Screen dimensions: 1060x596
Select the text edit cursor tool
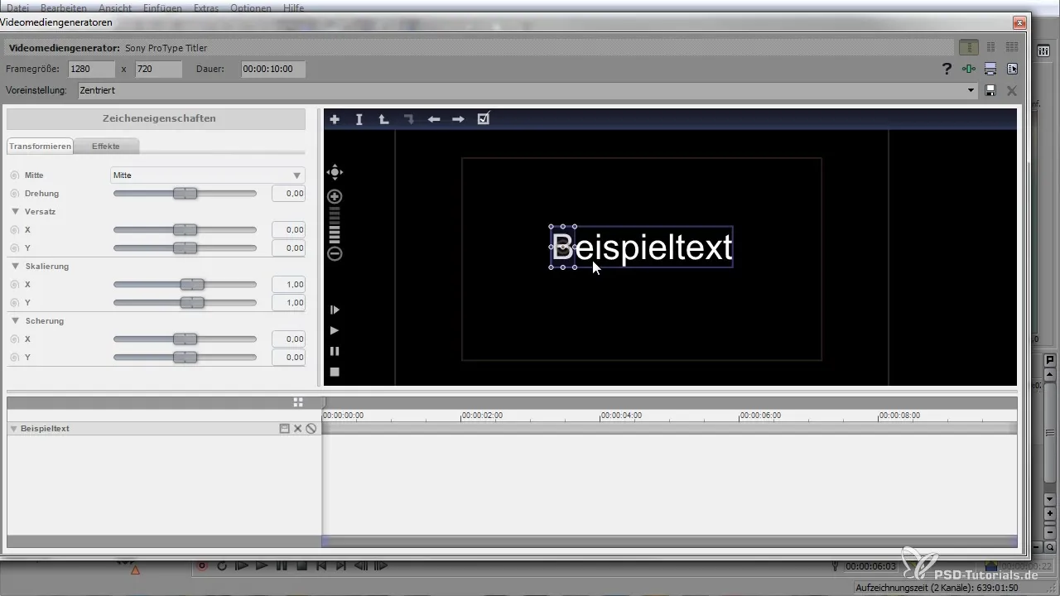click(x=359, y=119)
